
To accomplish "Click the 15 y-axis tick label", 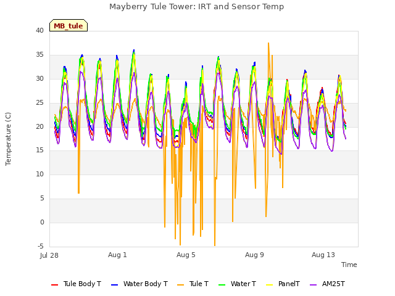I will click(x=39, y=150).
